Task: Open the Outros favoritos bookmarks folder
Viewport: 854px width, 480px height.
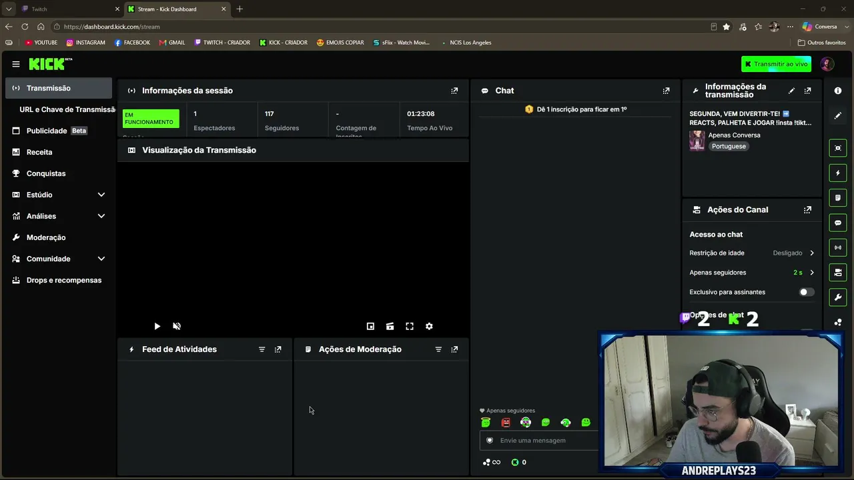Action: click(822, 43)
